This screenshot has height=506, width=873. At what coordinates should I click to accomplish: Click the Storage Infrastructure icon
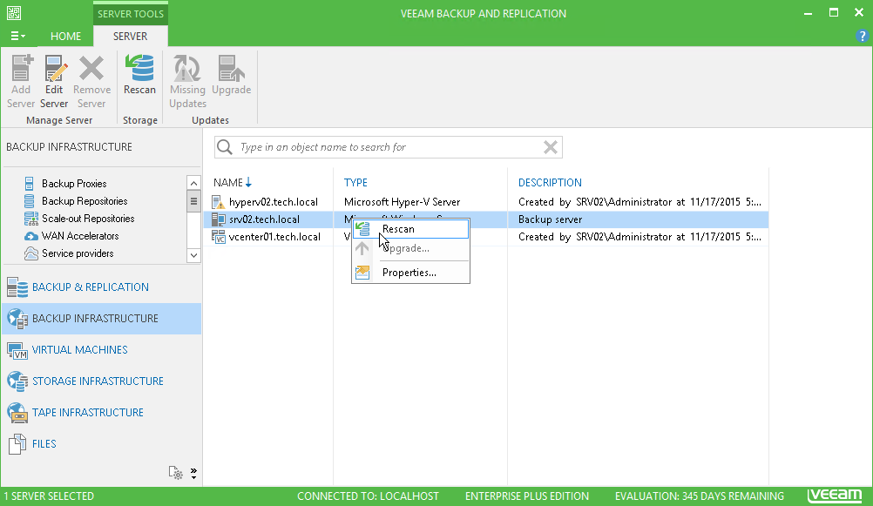(x=17, y=381)
